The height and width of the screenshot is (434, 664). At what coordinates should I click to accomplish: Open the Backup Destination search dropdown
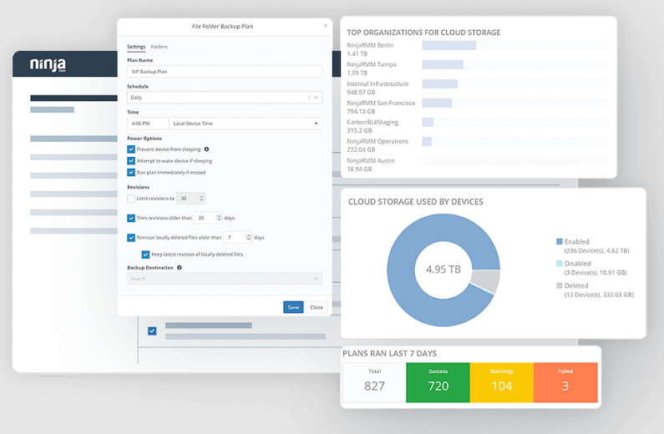click(x=225, y=278)
